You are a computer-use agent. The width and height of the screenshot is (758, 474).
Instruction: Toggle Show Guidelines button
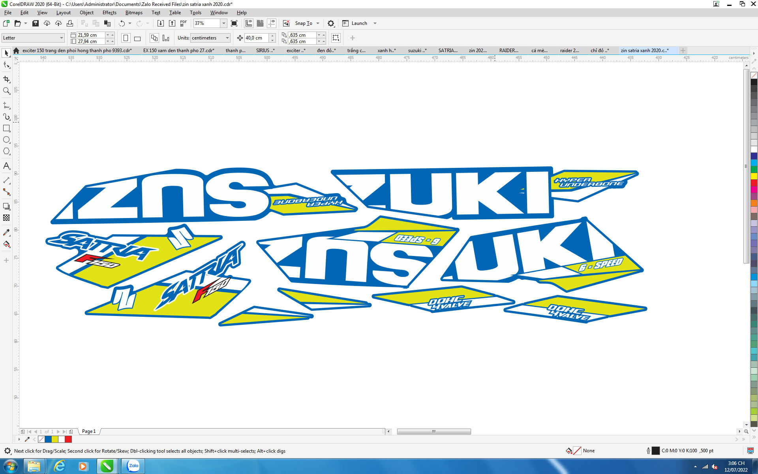(x=272, y=23)
